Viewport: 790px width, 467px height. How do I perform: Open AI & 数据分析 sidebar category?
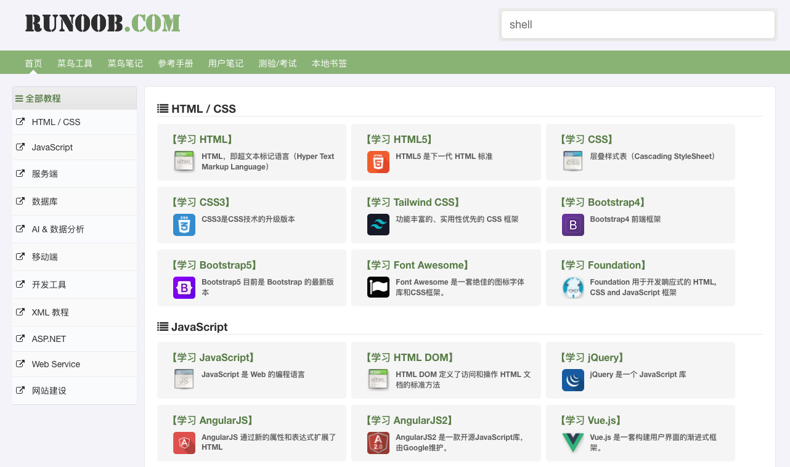(x=58, y=229)
